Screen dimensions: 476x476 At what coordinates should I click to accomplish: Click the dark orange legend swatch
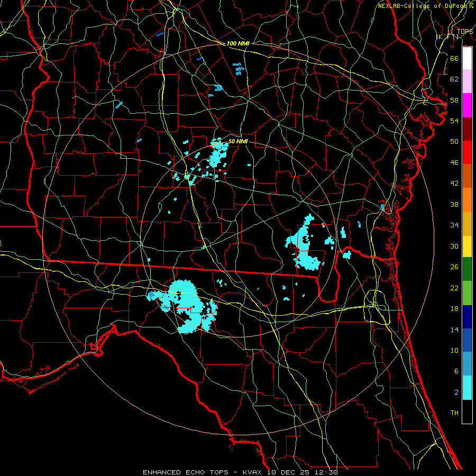pos(467,176)
